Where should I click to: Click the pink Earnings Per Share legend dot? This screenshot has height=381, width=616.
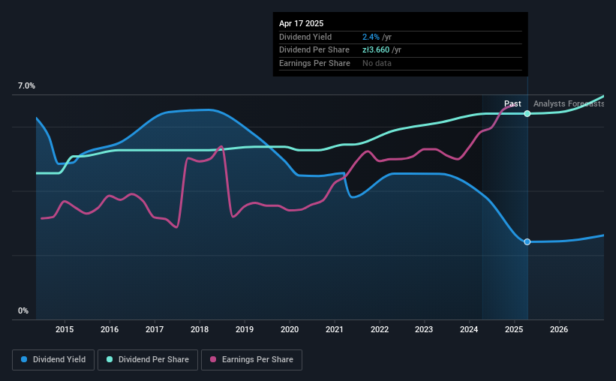(213, 359)
